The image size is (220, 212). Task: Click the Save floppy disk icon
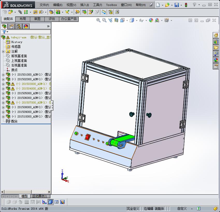(177, 5)
